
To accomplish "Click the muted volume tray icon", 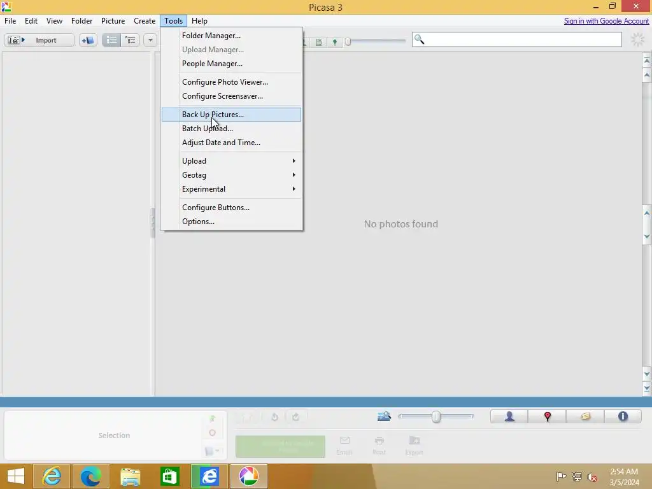I will (592, 477).
